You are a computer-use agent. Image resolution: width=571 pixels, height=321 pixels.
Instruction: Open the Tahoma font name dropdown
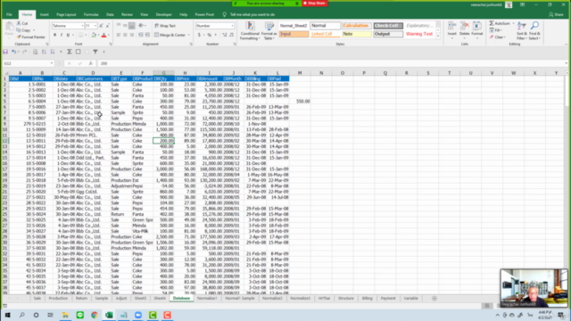82,26
